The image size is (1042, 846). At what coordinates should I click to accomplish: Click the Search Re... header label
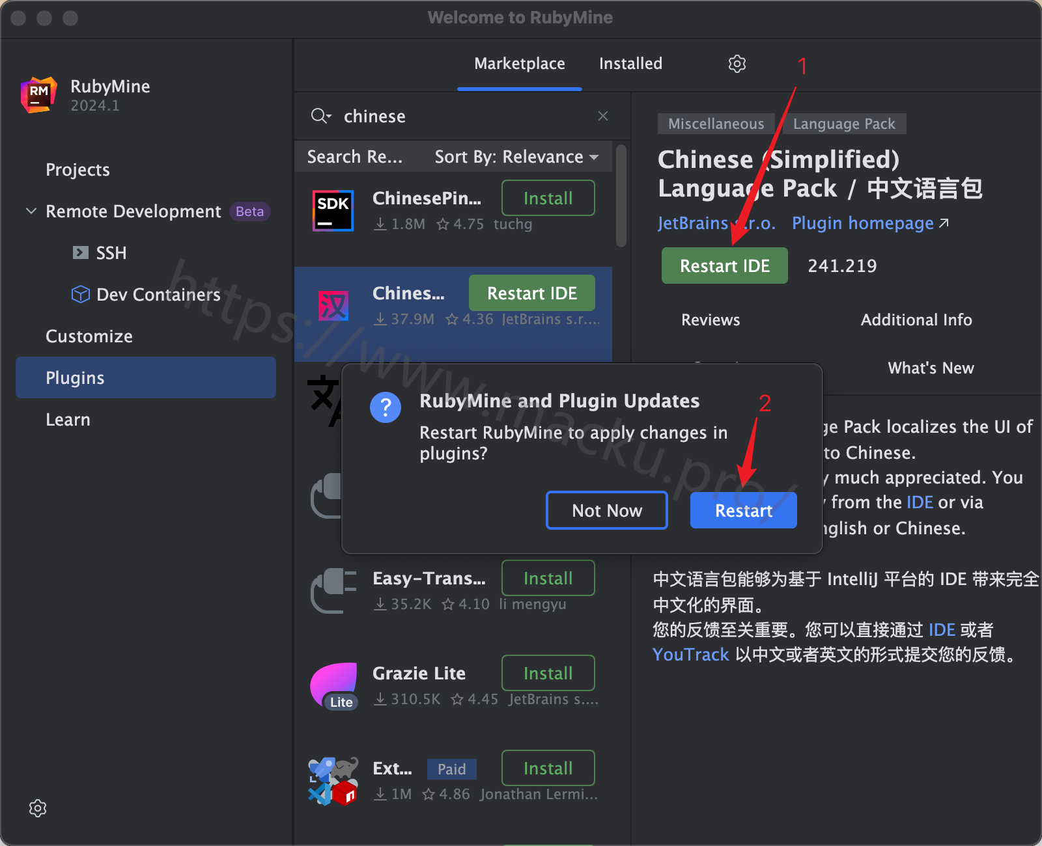(355, 157)
